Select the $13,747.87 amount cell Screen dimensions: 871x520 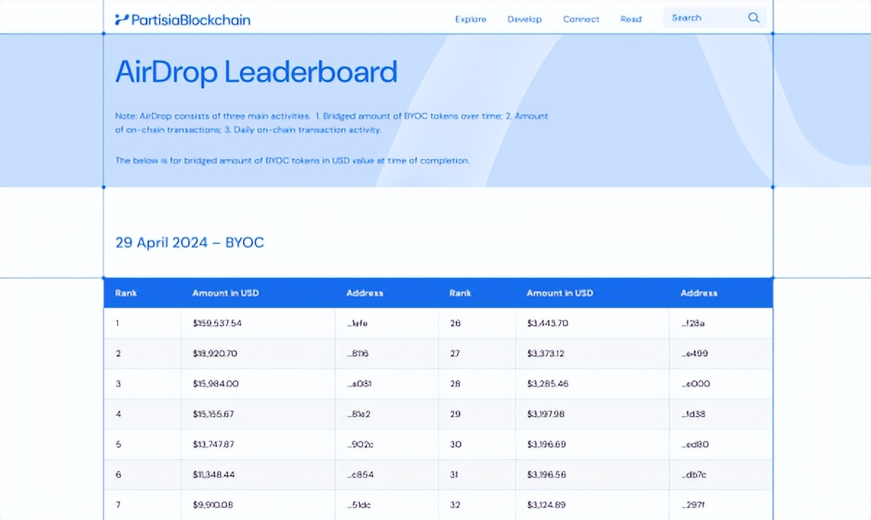pyautogui.click(x=258, y=445)
